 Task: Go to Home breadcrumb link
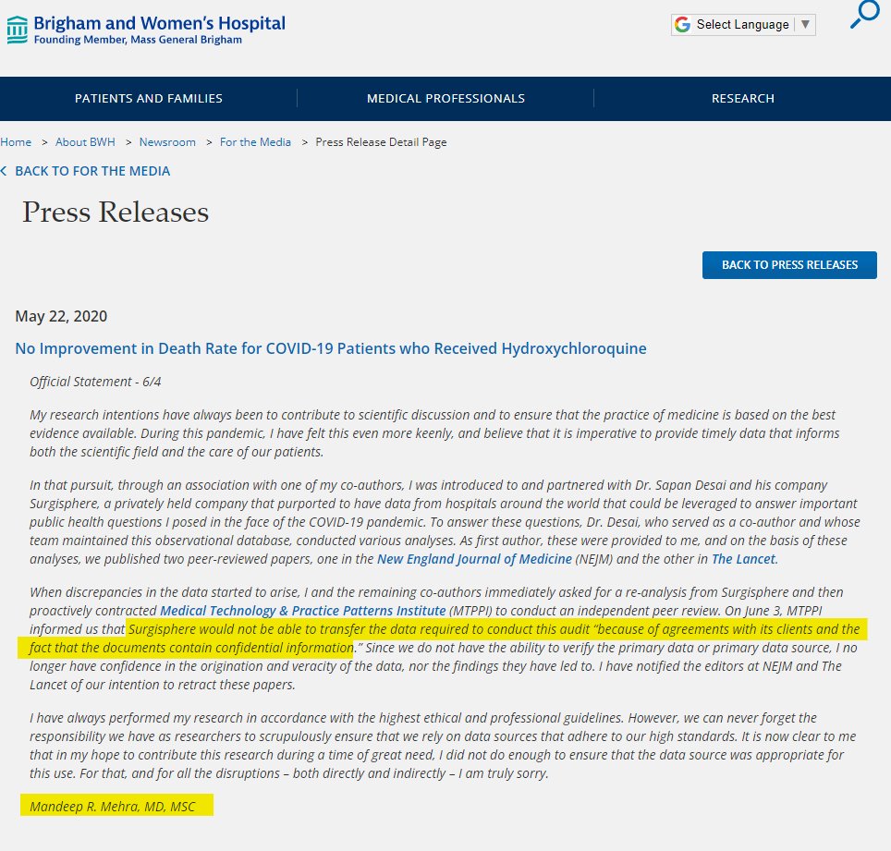coord(16,142)
